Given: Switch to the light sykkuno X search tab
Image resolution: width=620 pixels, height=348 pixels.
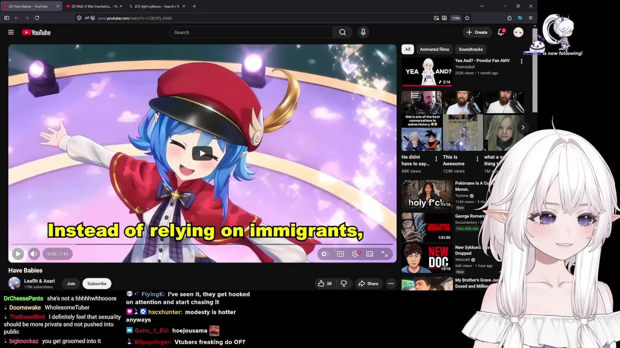Looking at the screenshot, I should [157, 6].
